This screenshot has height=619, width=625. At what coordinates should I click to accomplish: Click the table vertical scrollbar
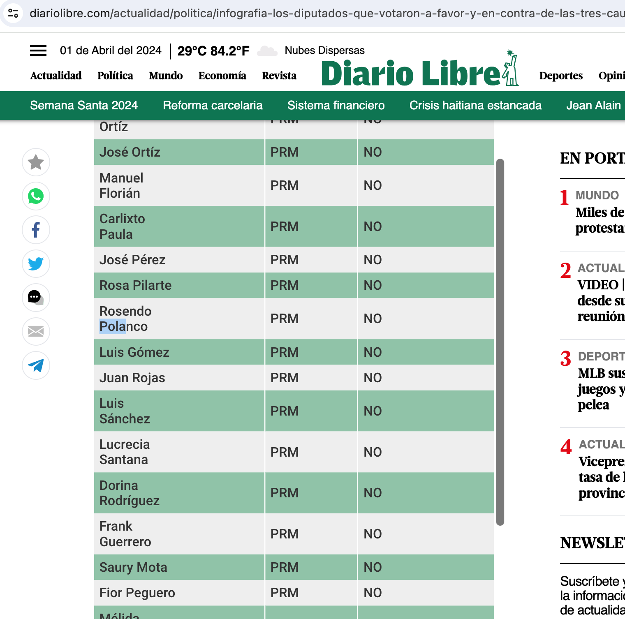[x=500, y=342]
